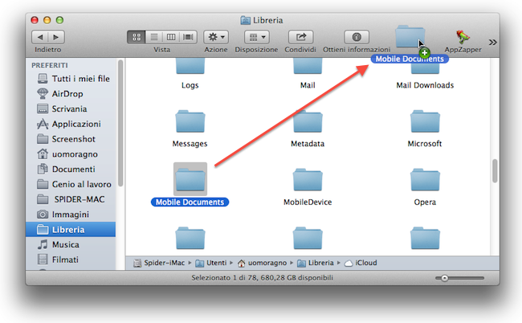Viewport: 522px width, 323px height.
Task: Expand the toolbar overflow chevron
Action: 492,42
